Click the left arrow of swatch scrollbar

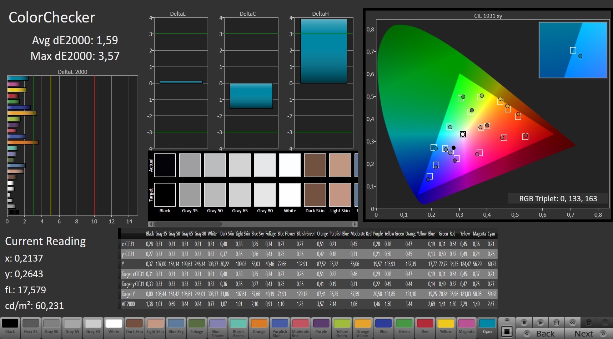pos(151,224)
